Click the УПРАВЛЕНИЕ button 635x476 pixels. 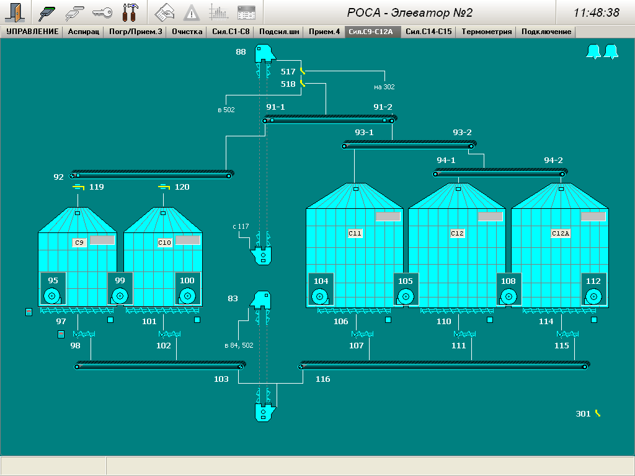[32, 32]
